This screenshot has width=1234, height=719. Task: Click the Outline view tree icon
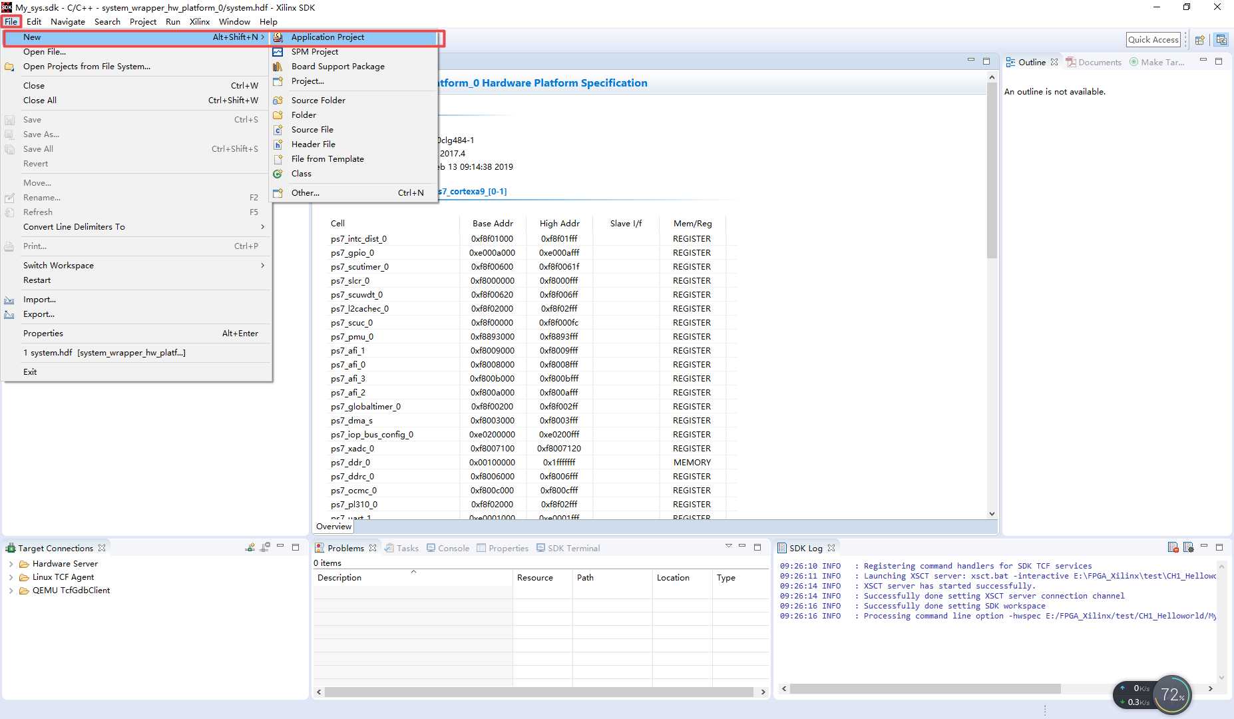pyautogui.click(x=1010, y=62)
